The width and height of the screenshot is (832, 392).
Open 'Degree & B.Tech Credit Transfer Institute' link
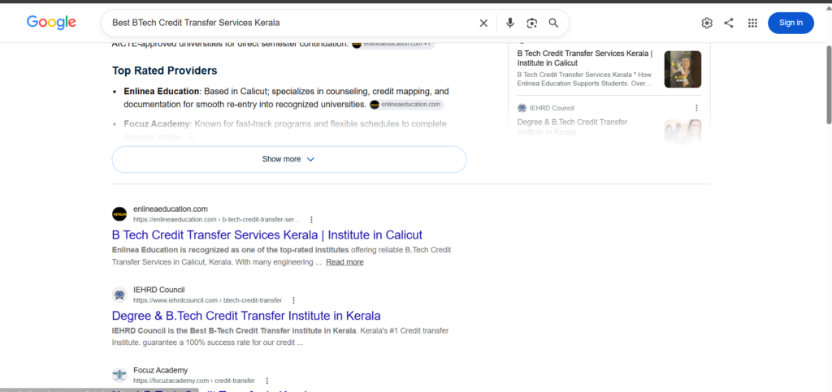(246, 316)
